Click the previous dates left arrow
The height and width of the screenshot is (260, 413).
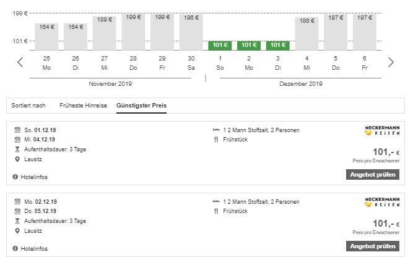[20, 62]
